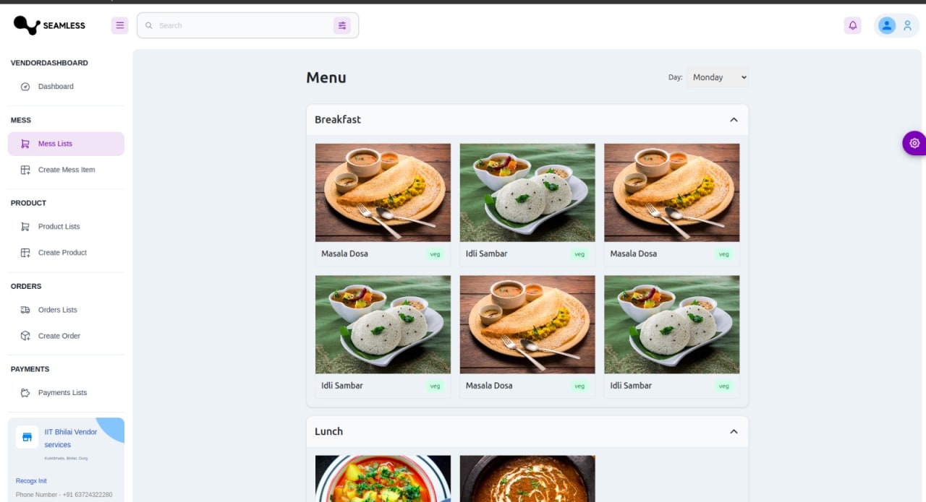Click the ORDERS sidebar section heading
The height and width of the screenshot is (502, 926).
pyautogui.click(x=26, y=286)
